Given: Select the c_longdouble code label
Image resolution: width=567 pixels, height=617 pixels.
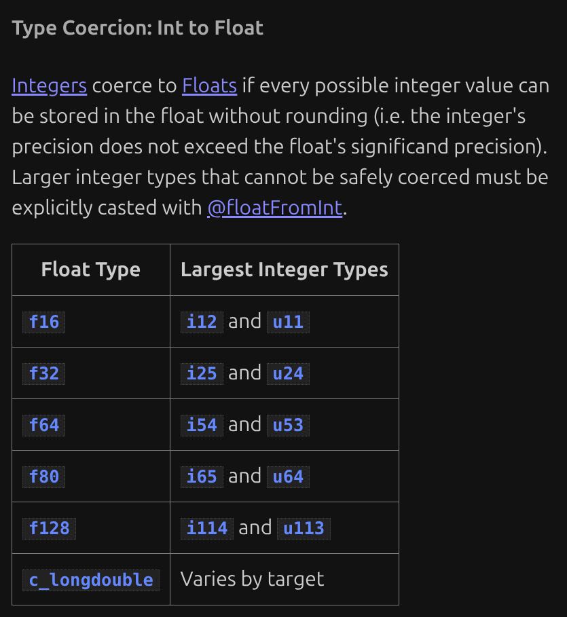Looking at the screenshot, I should (91, 580).
